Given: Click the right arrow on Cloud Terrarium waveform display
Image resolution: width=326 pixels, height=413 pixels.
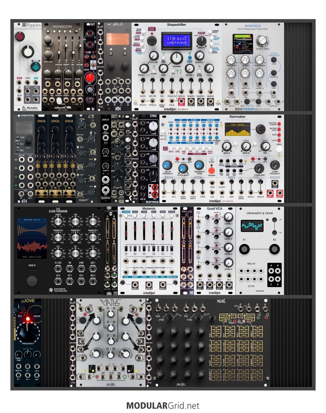Looking at the screenshot, I should click(45, 220).
